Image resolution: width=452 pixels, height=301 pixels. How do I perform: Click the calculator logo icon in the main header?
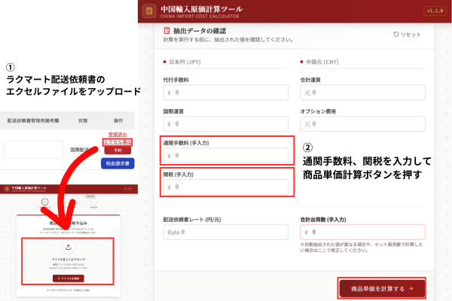click(149, 11)
